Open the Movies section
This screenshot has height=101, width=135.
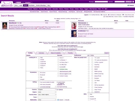61,9
